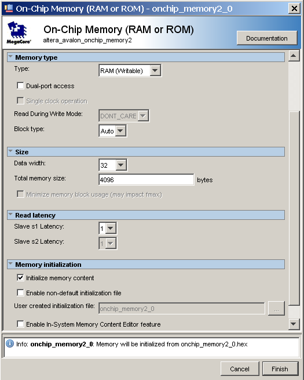Browse for initialization file with ellipsis button
304x380 pixels.
pos(276,309)
